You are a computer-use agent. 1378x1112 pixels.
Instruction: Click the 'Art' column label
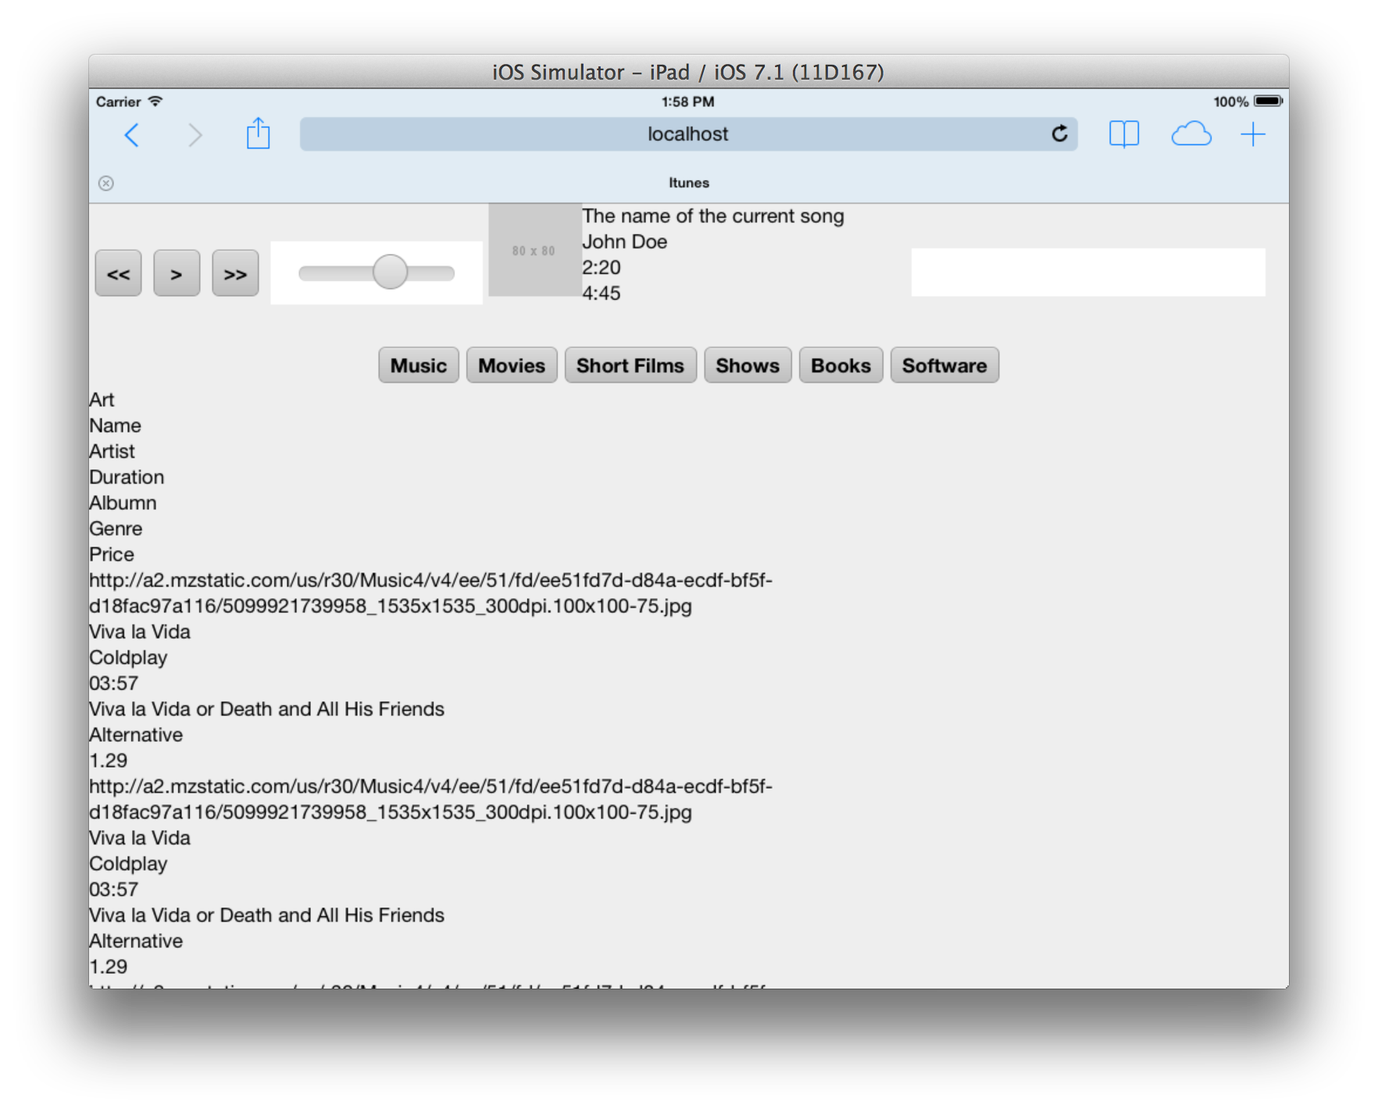pos(102,400)
